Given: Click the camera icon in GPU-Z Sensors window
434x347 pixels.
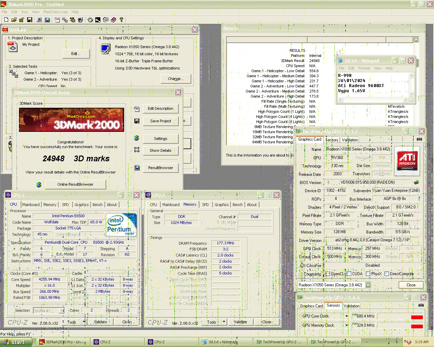Looking at the screenshot, I should coord(421,305).
